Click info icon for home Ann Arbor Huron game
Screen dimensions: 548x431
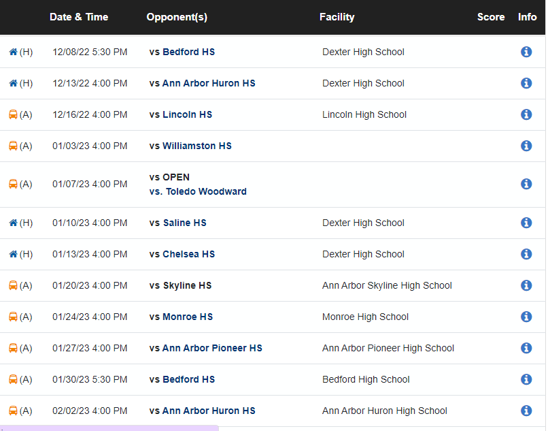526,83
